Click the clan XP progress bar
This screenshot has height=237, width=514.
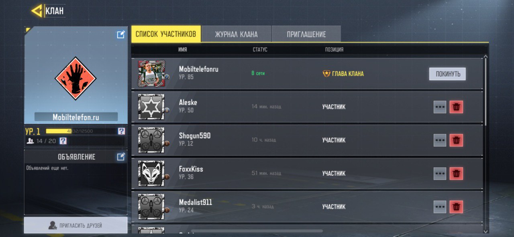click(x=81, y=131)
